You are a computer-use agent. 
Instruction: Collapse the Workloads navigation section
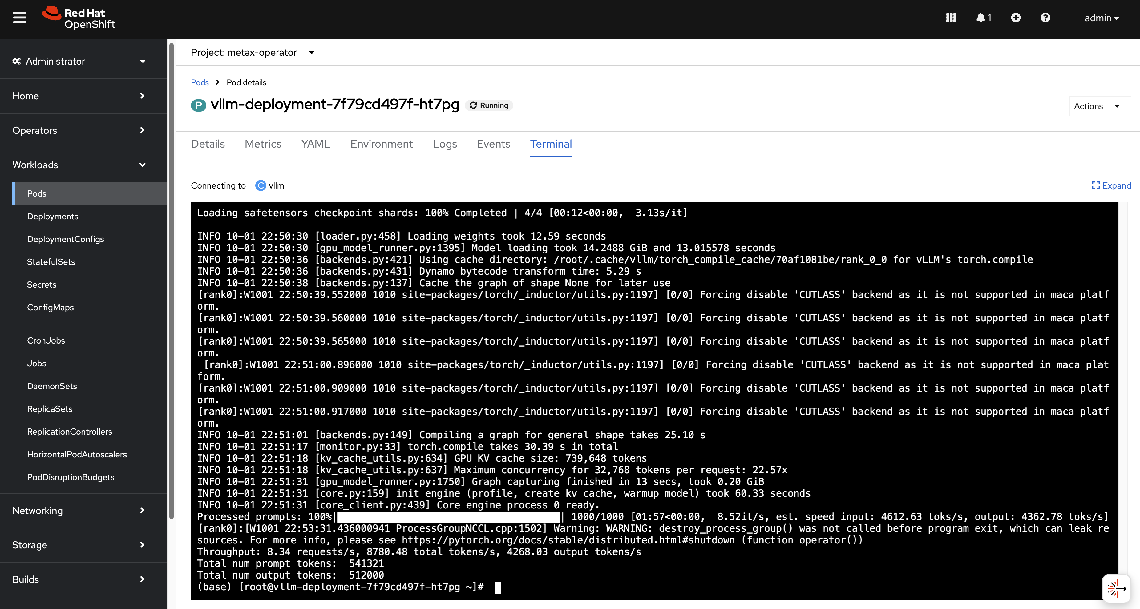80,165
